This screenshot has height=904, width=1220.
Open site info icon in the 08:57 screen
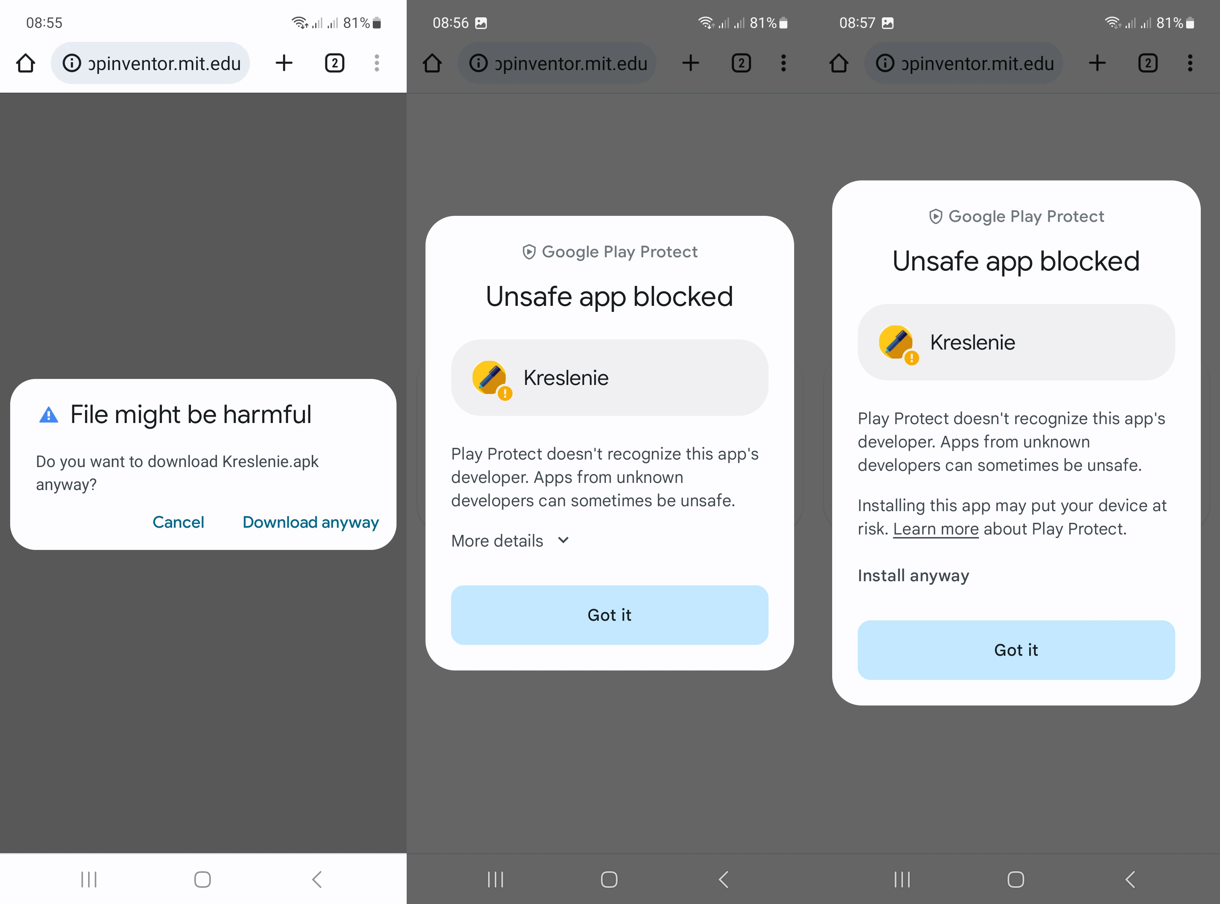pyautogui.click(x=884, y=63)
